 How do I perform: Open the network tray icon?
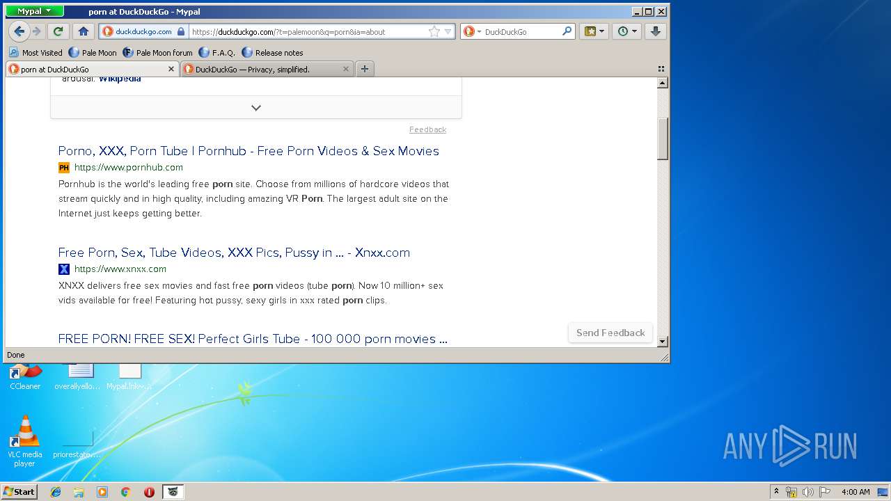click(791, 492)
